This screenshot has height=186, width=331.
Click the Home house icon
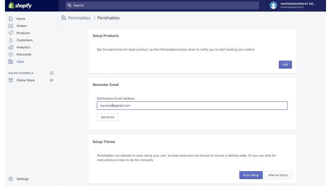click(x=11, y=19)
